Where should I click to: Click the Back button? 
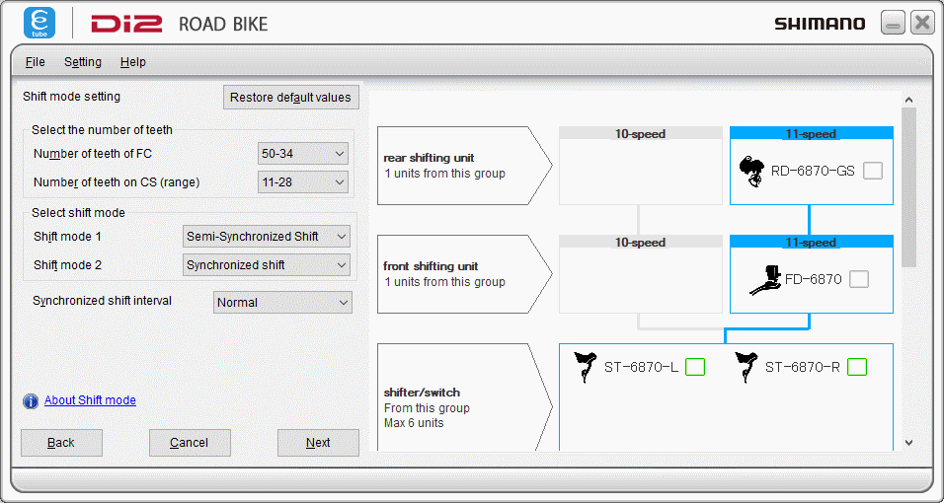[x=61, y=443]
